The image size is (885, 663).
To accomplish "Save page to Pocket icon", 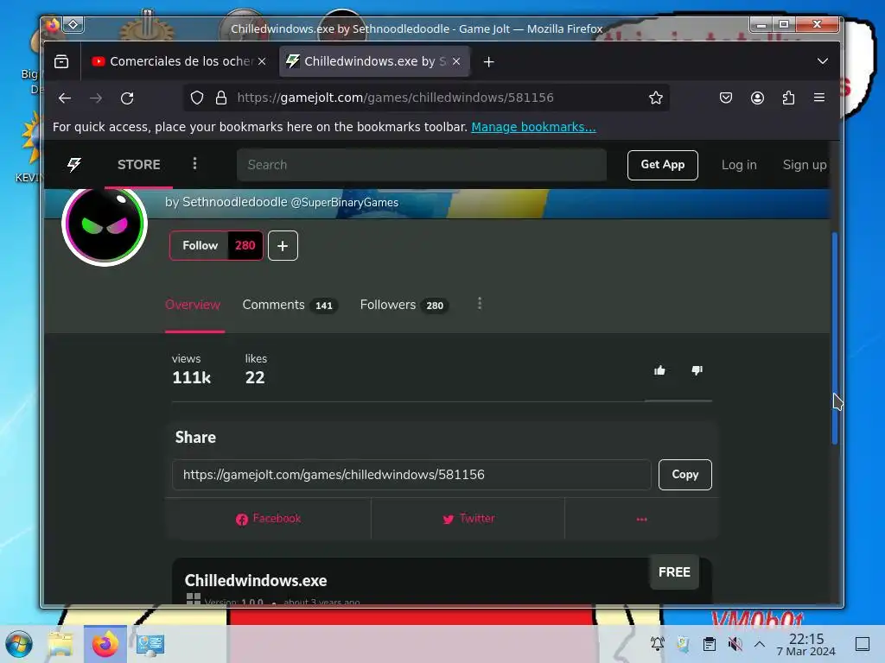I will (726, 98).
